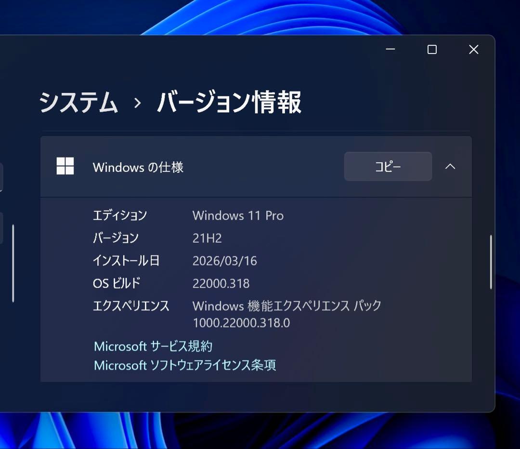Click the right-side window scrollbar thumb

491,262
